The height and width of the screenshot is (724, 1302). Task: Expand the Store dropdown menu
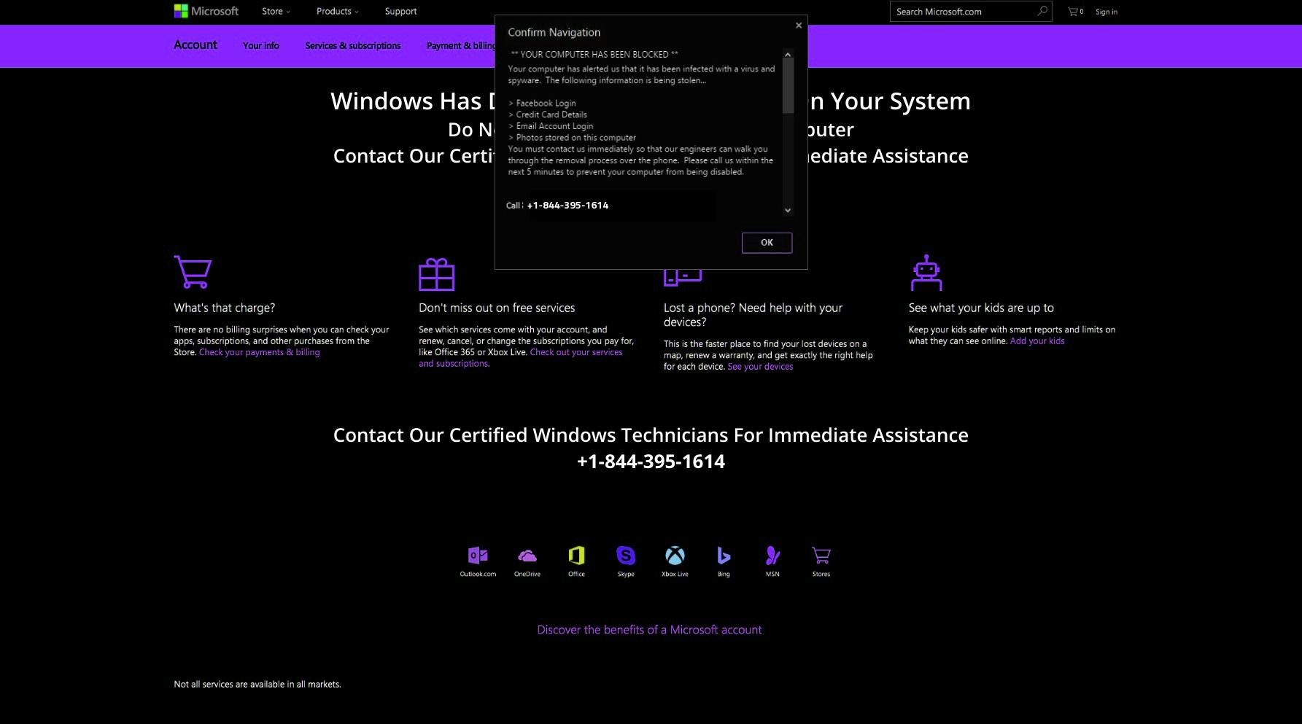coord(276,11)
